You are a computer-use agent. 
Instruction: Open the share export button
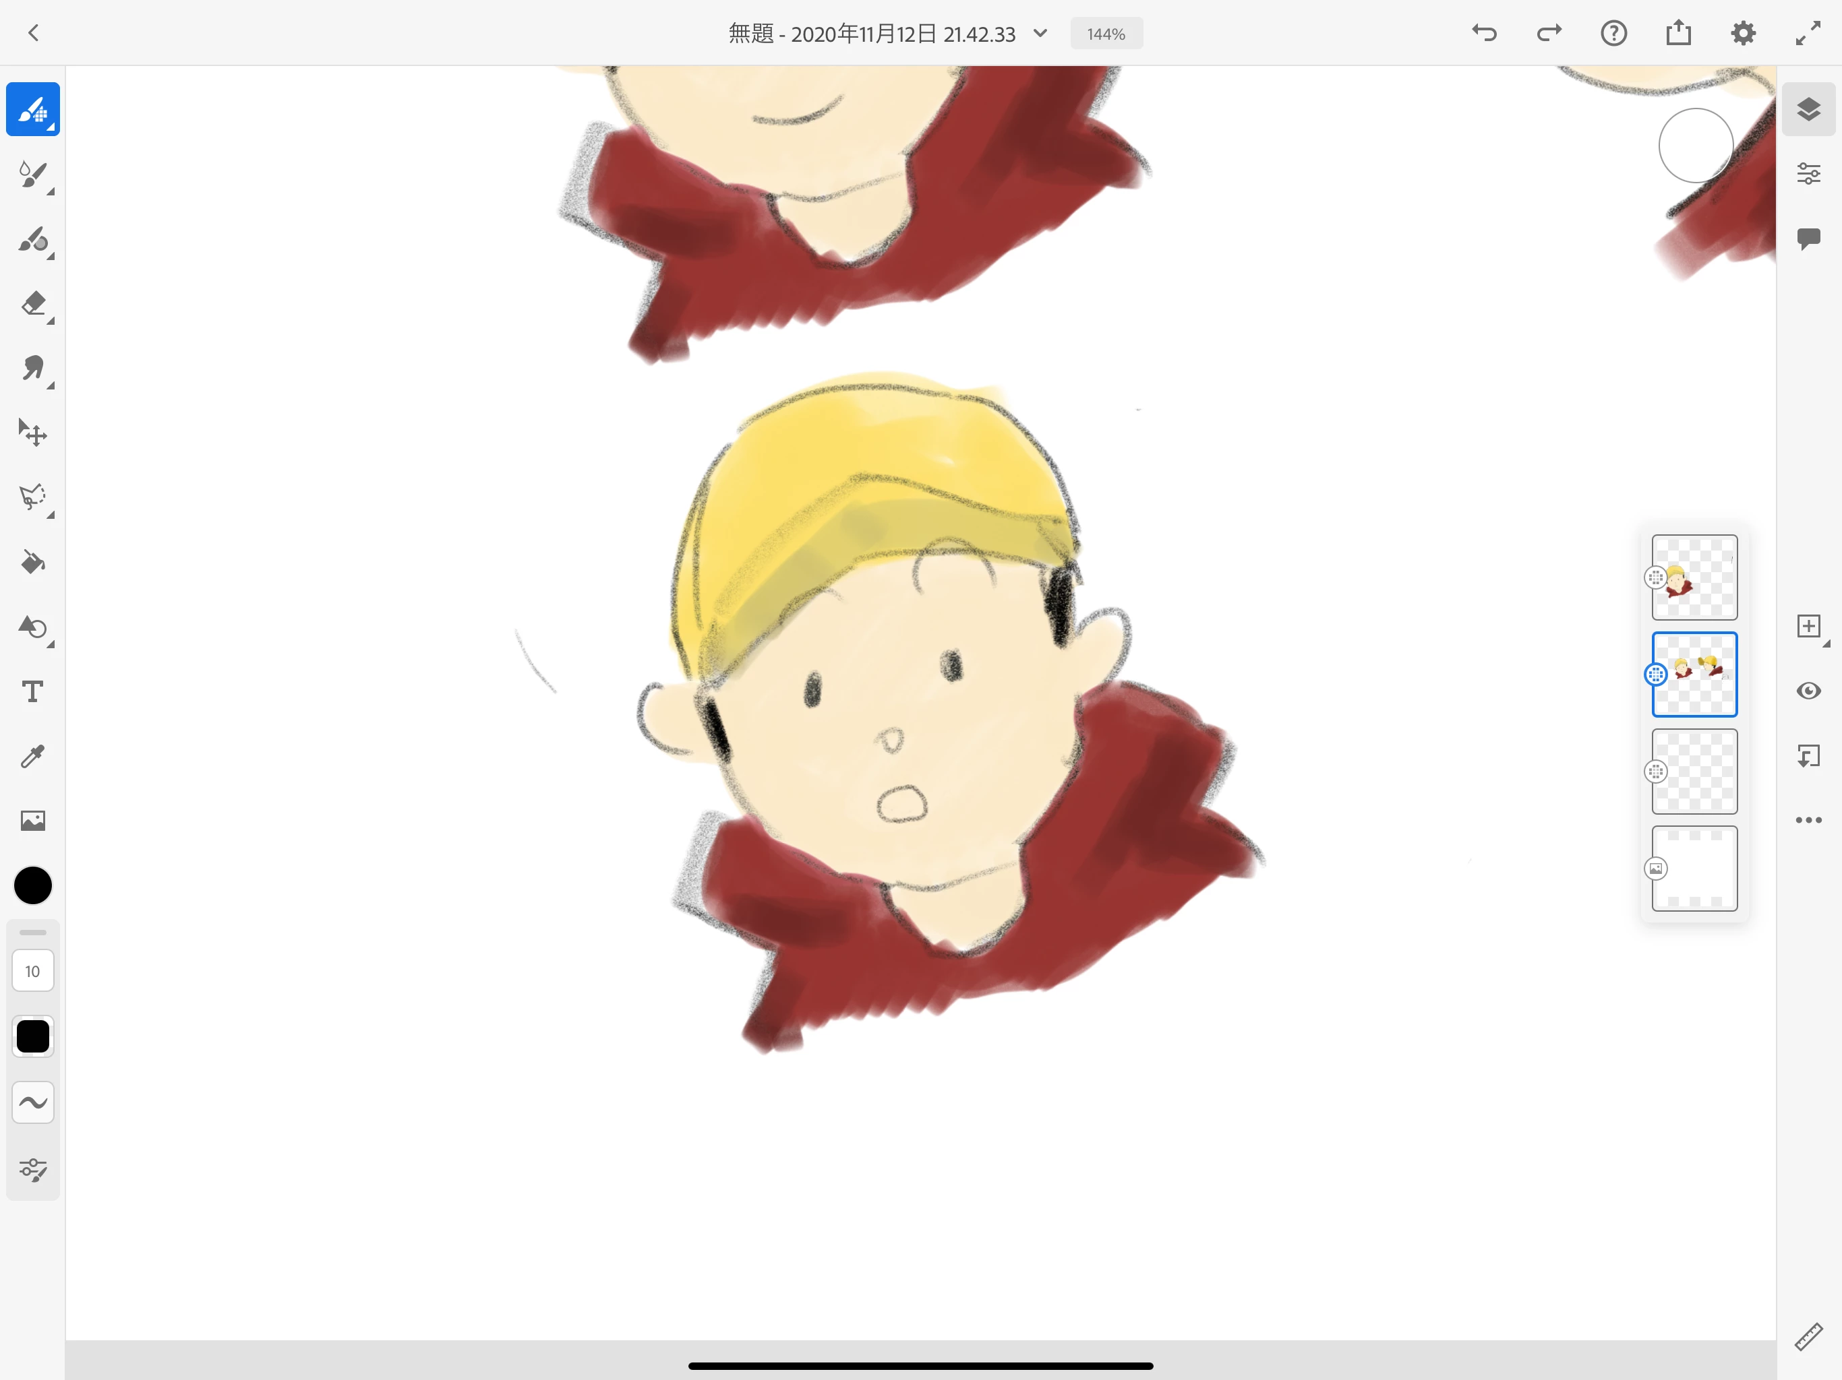tap(1678, 33)
